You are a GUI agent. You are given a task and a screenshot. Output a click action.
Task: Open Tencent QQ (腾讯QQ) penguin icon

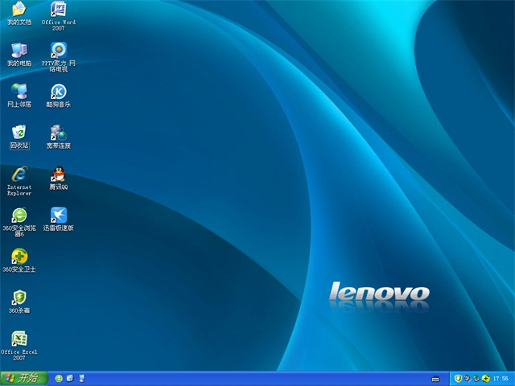pos(58,175)
